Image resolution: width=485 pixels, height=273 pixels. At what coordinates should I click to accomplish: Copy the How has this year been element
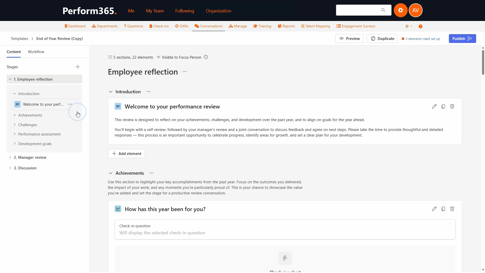click(443, 209)
